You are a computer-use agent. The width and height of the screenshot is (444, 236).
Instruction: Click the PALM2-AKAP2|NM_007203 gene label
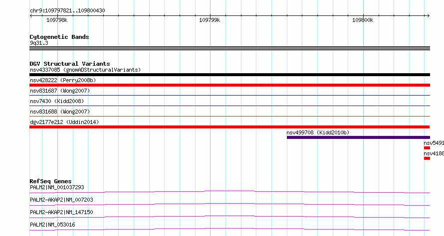coord(61,200)
